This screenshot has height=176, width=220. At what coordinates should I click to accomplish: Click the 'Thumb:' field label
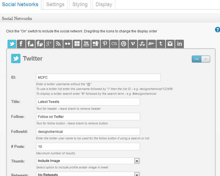point(18,161)
